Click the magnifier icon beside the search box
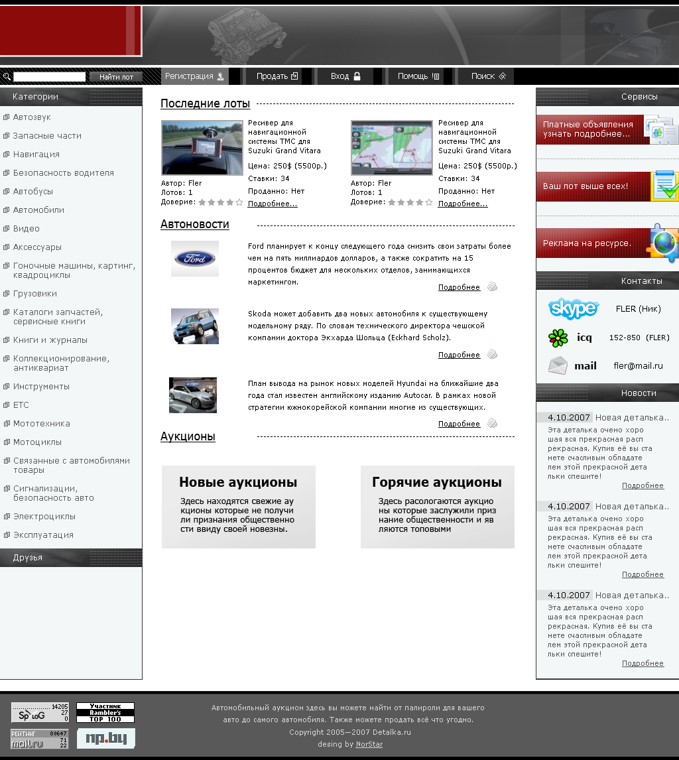This screenshot has height=760, width=679. click(x=7, y=76)
